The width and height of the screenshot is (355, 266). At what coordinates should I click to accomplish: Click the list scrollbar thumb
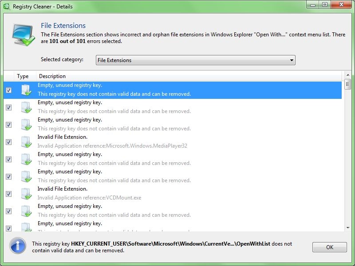tap(348, 84)
